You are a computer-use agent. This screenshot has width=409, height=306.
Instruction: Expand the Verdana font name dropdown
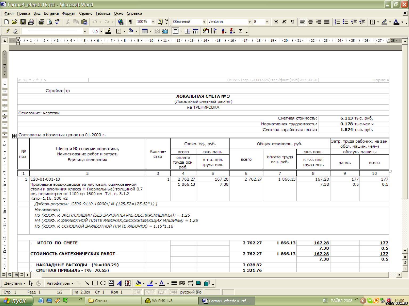point(250,22)
